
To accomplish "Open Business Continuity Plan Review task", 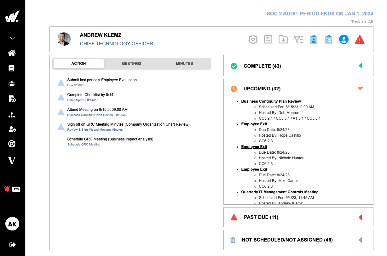I will pos(271,101).
